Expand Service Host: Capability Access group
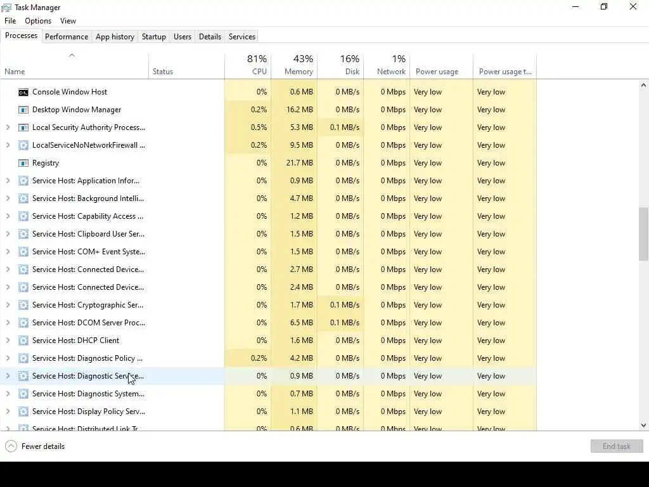This screenshot has height=487, width=649. 8,217
